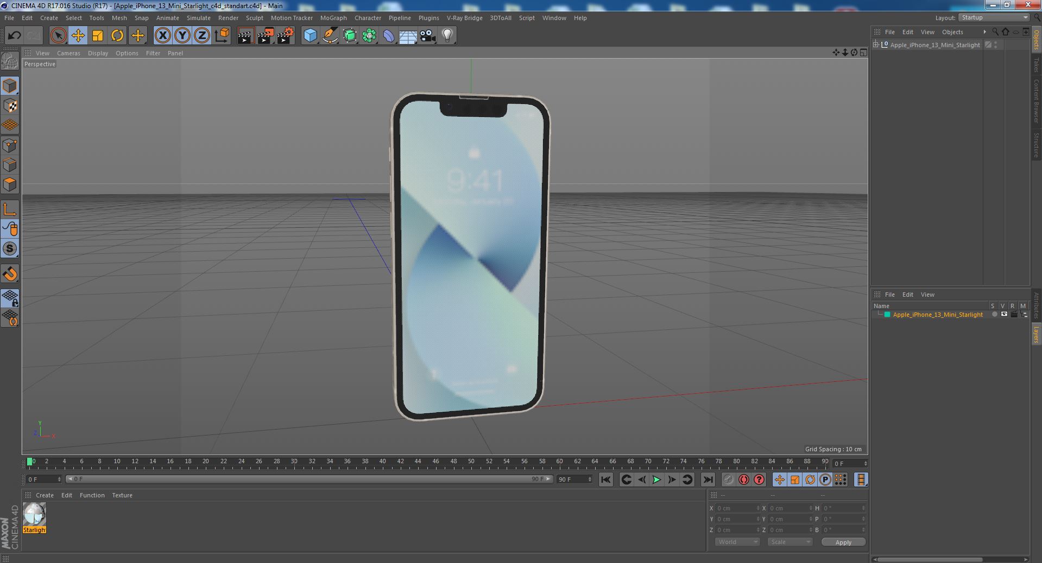The width and height of the screenshot is (1042, 563).
Task: Enable Workplane mode icon
Action: point(10,125)
